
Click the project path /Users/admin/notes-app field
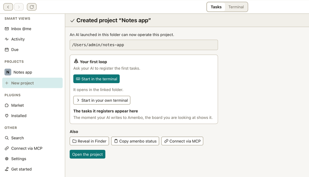(x=144, y=45)
